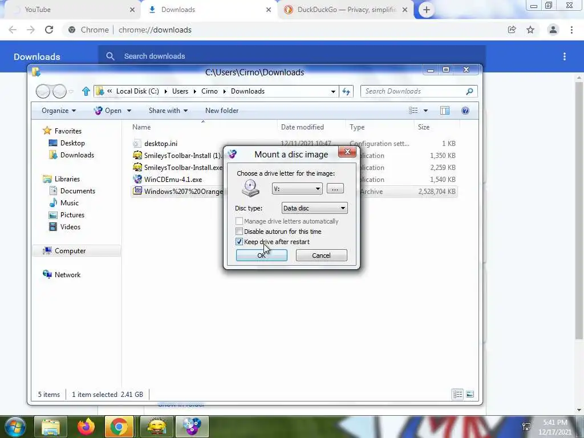Refresh the Downloads folder view
Image resolution: width=584 pixels, height=438 pixels.
pos(346,91)
